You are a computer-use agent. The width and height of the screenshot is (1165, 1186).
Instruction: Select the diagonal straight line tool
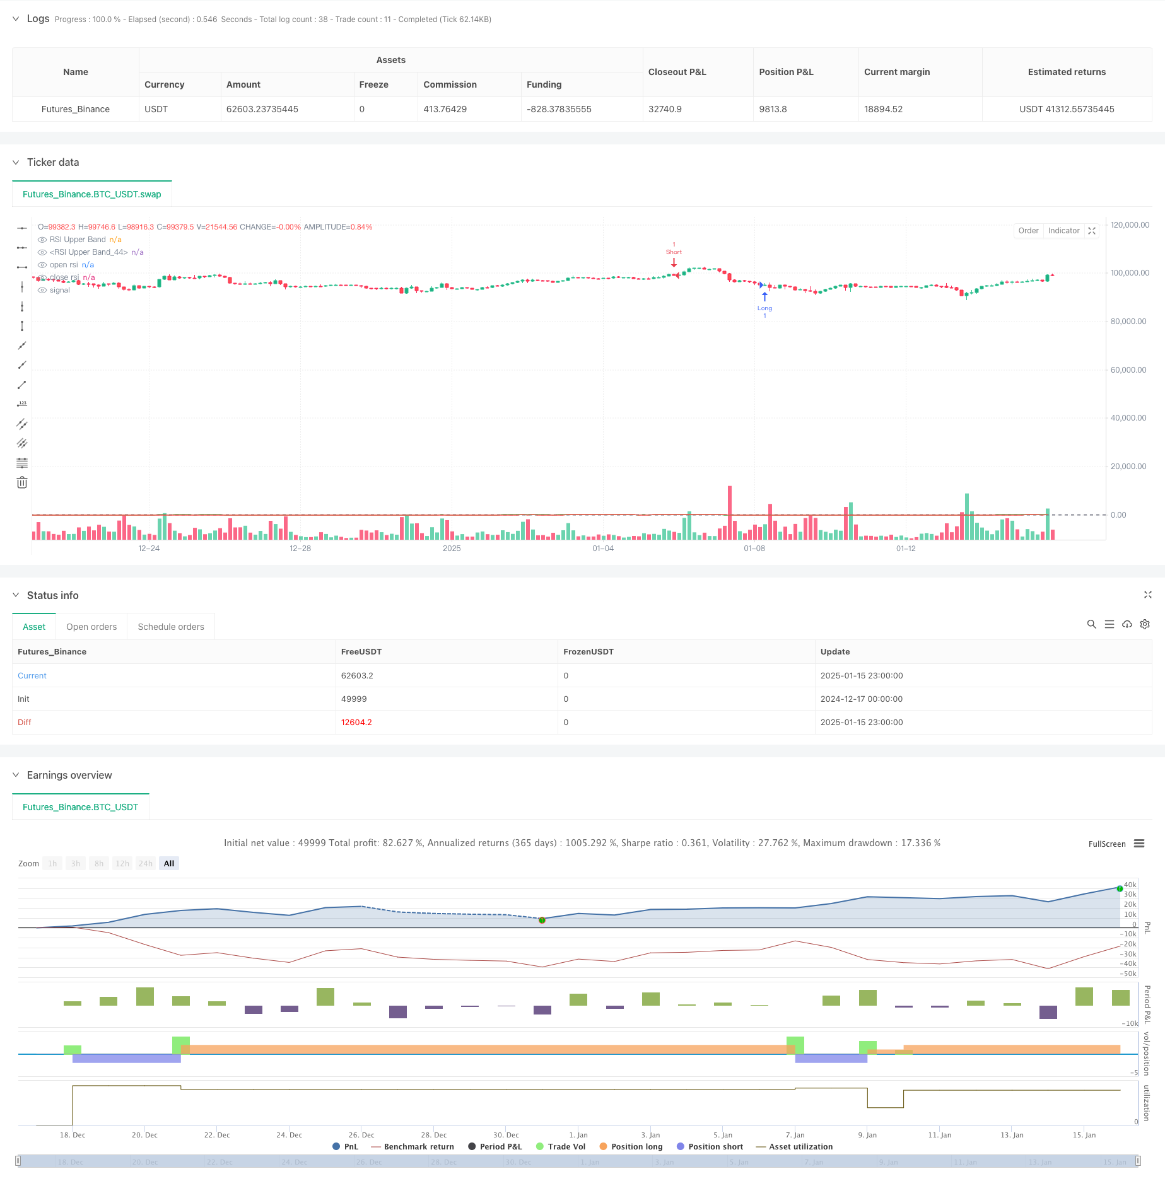(22, 346)
